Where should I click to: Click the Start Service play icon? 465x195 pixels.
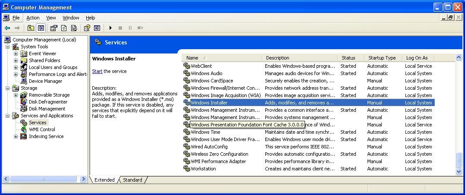pyautogui.click(x=110, y=28)
